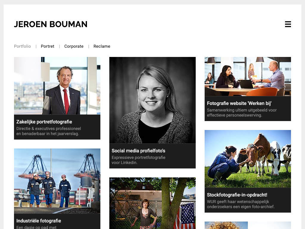Open the hamburger menu icon

pos(288,24)
